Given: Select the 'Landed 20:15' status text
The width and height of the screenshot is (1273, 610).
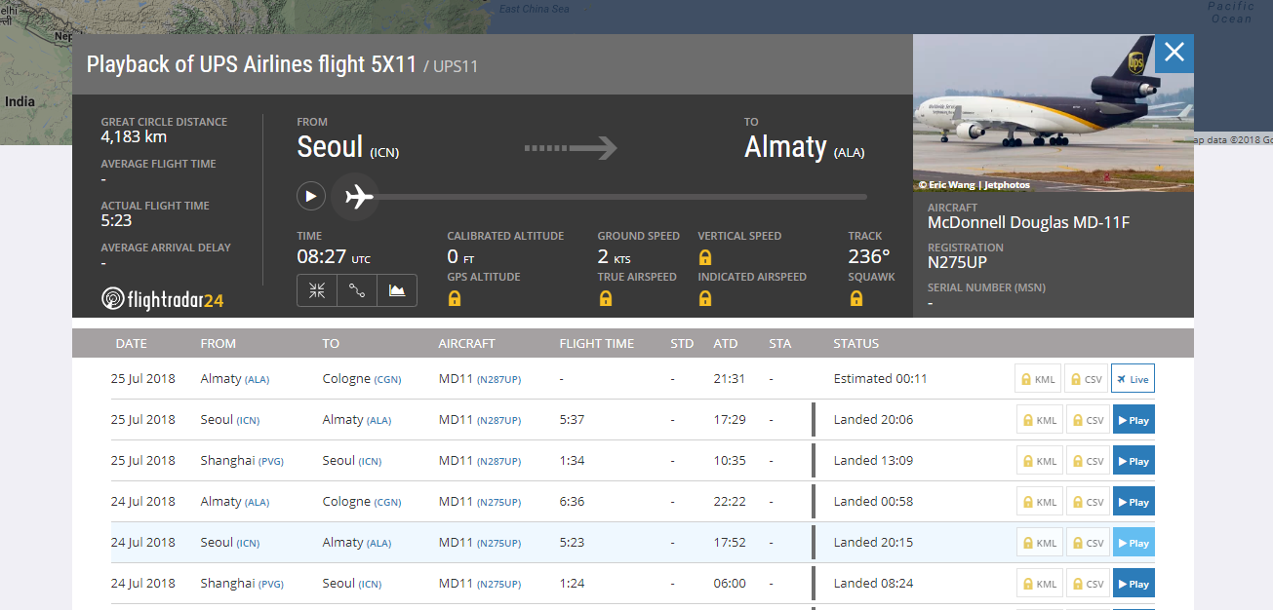Looking at the screenshot, I should click(874, 543).
